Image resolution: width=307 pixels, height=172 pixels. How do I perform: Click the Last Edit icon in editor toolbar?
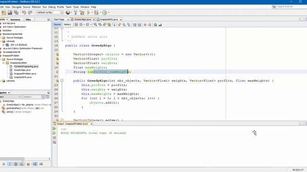point(76,25)
